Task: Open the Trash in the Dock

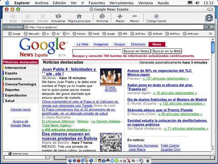Action: (148, 160)
